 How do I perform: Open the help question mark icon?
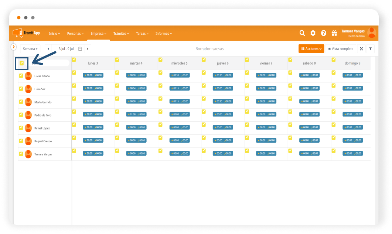click(324, 33)
